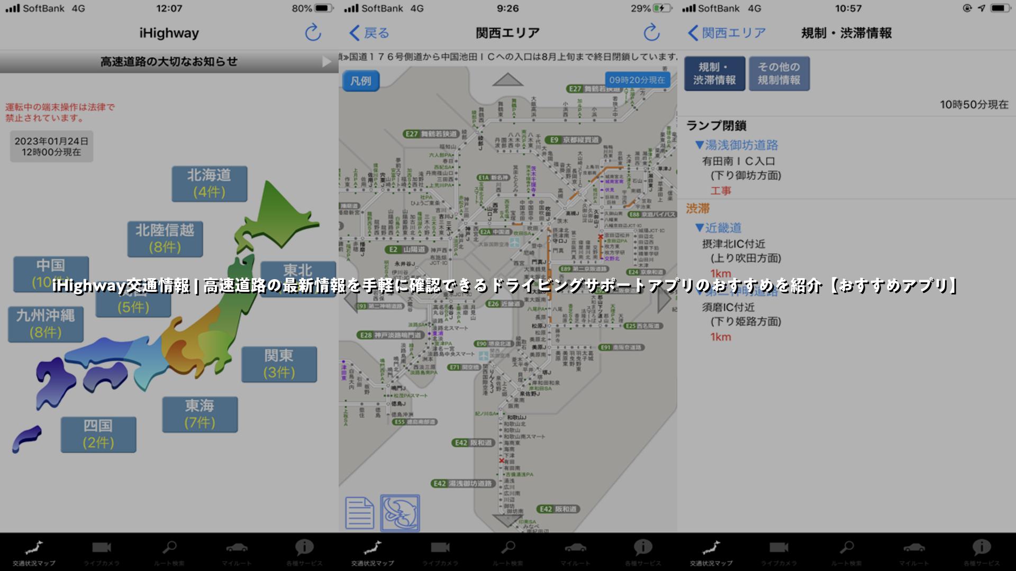Tap the E9 京都縦貫道 route label on the map

coord(574,140)
